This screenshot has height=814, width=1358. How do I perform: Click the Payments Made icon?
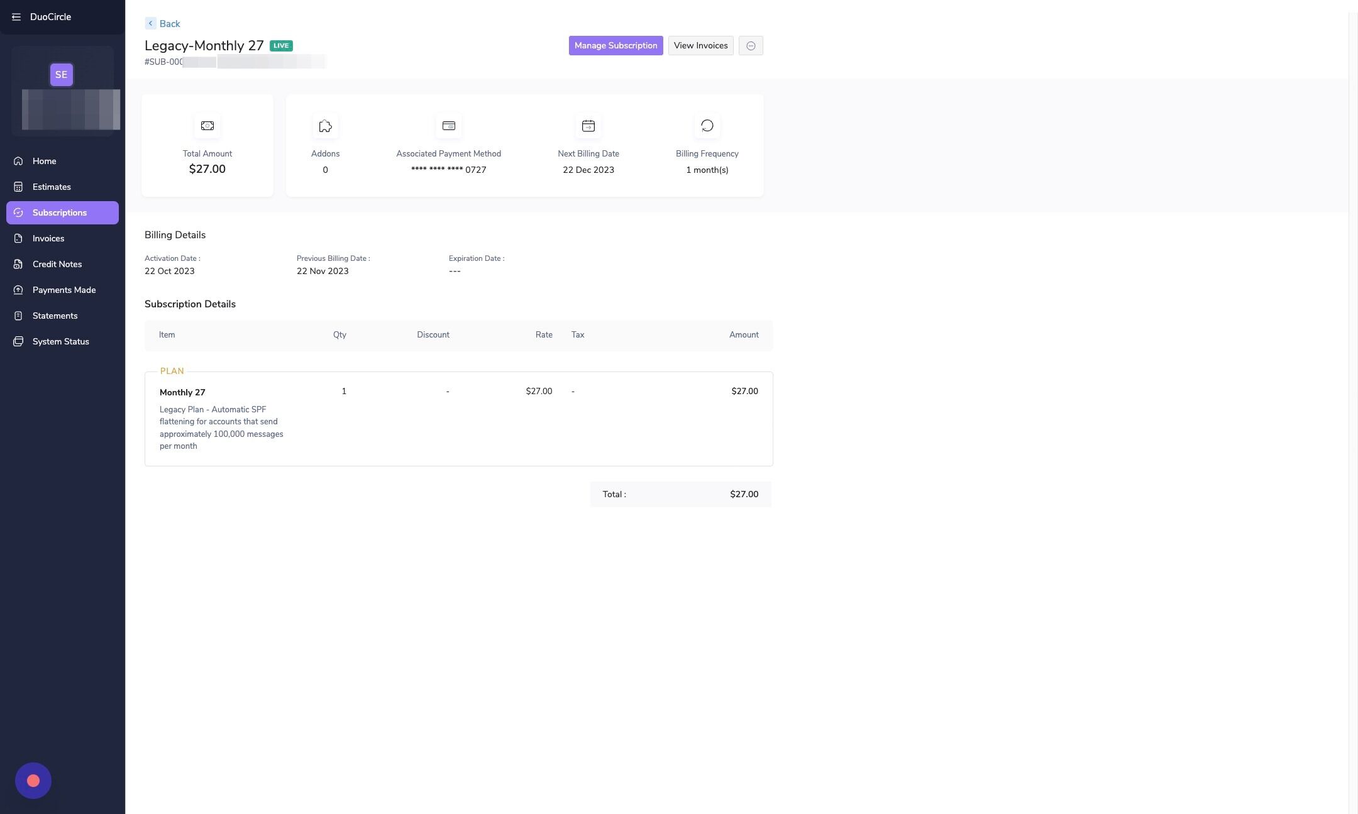(x=18, y=290)
